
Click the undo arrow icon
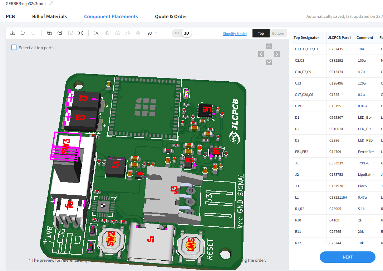pyautogui.click(x=23, y=33)
